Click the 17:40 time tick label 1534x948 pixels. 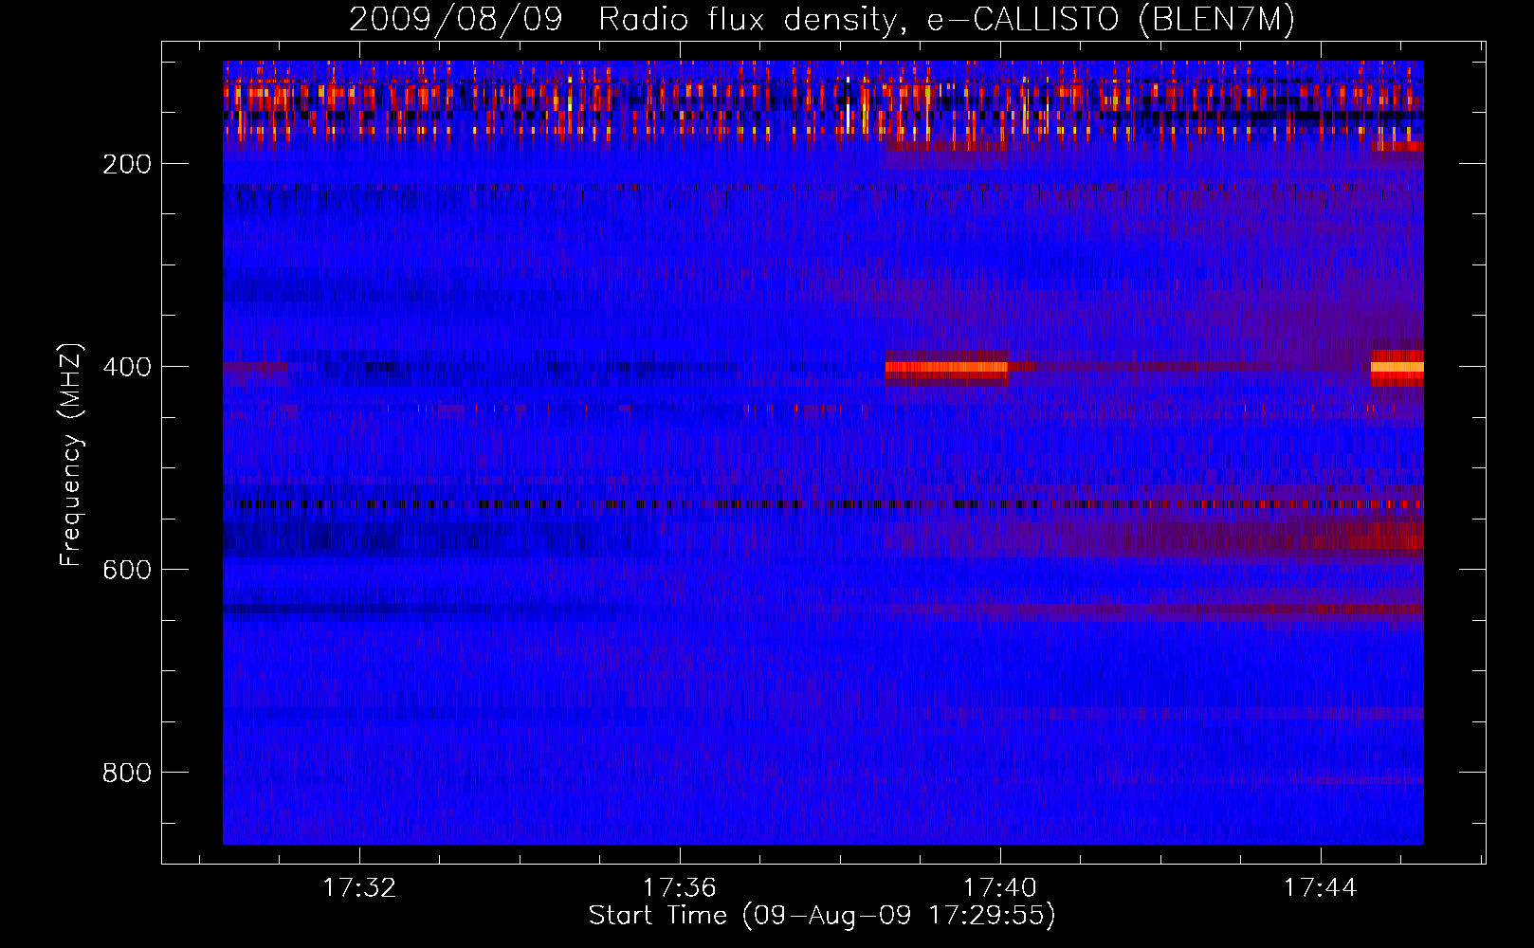[x=1000, y=888]
